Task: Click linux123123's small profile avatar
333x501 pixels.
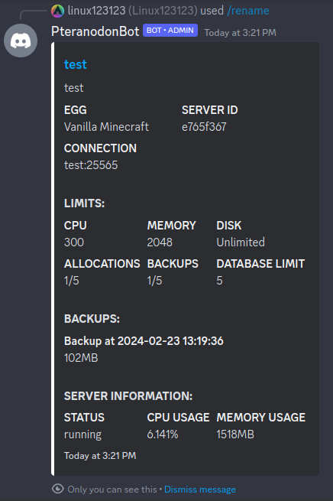Action: pyautogui.click(x=58, y=11)
